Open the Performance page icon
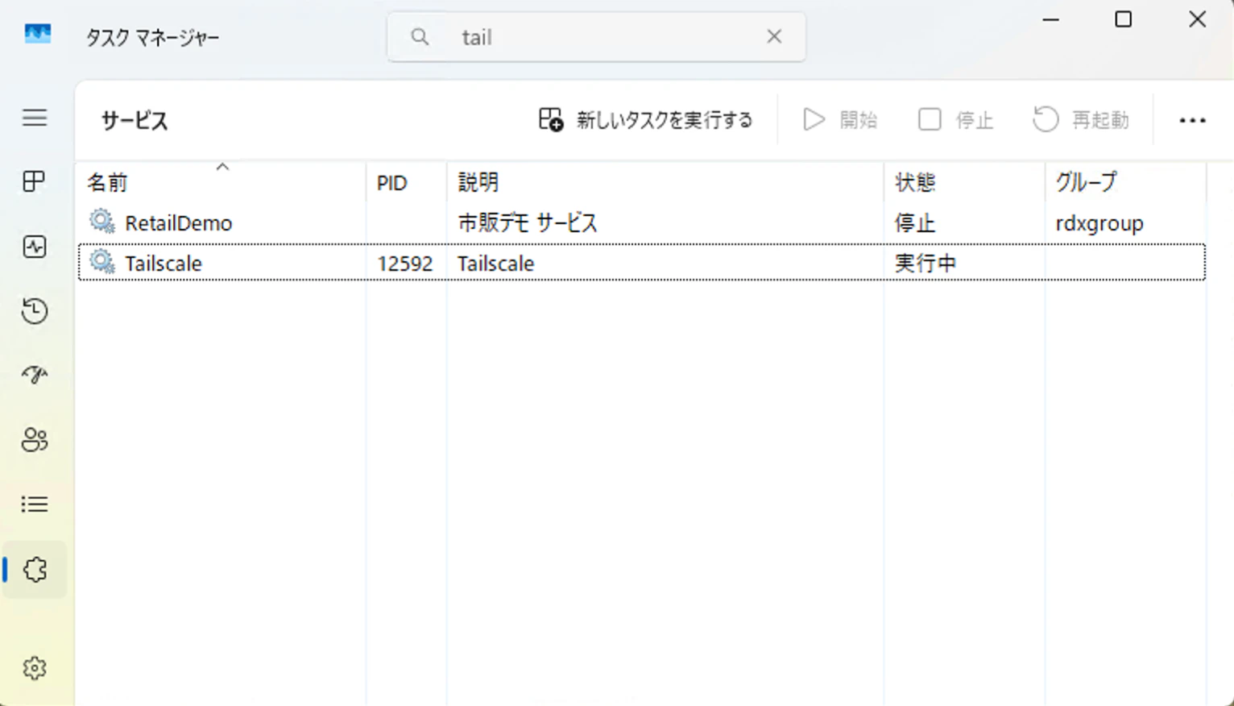The image size is (1234, 706). 35,247
